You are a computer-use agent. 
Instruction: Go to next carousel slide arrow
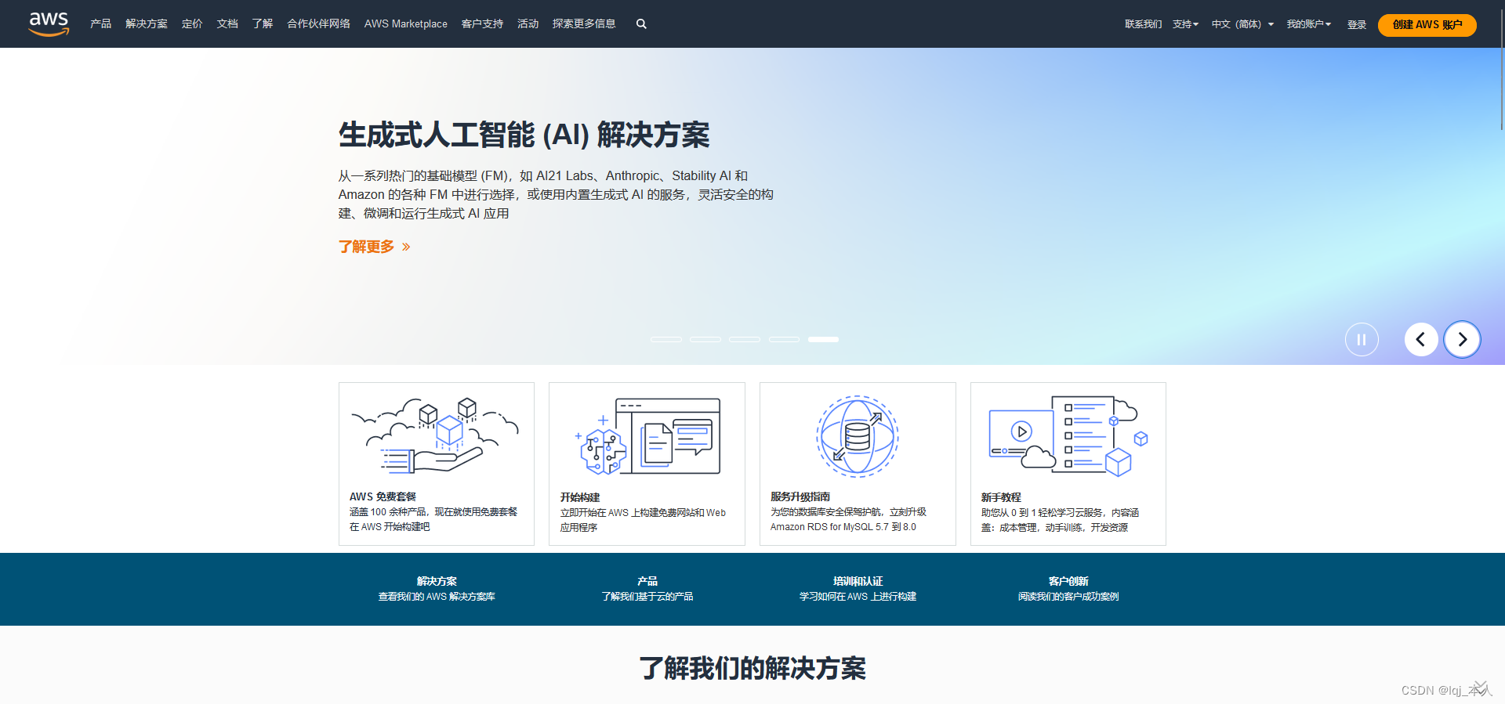[1462, 340]
